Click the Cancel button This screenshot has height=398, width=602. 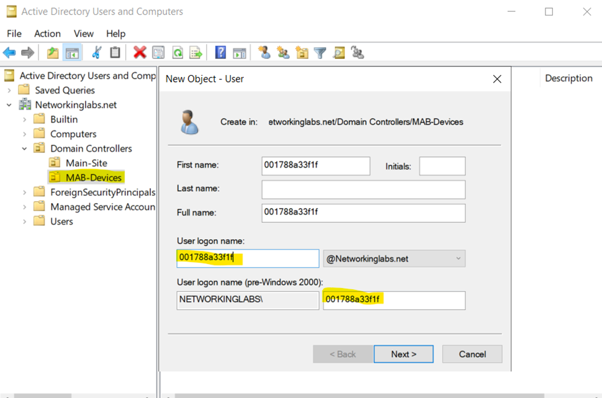[472, 354]
